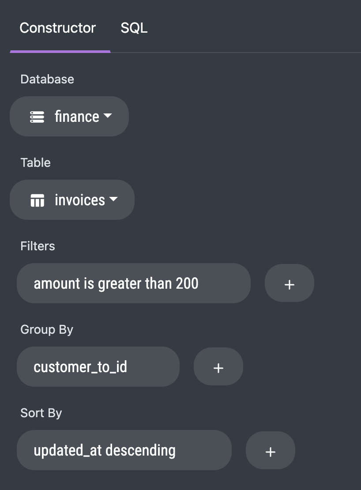The image size is (361, 490).
Task: Click the Database section label
Action: (47, 79)
